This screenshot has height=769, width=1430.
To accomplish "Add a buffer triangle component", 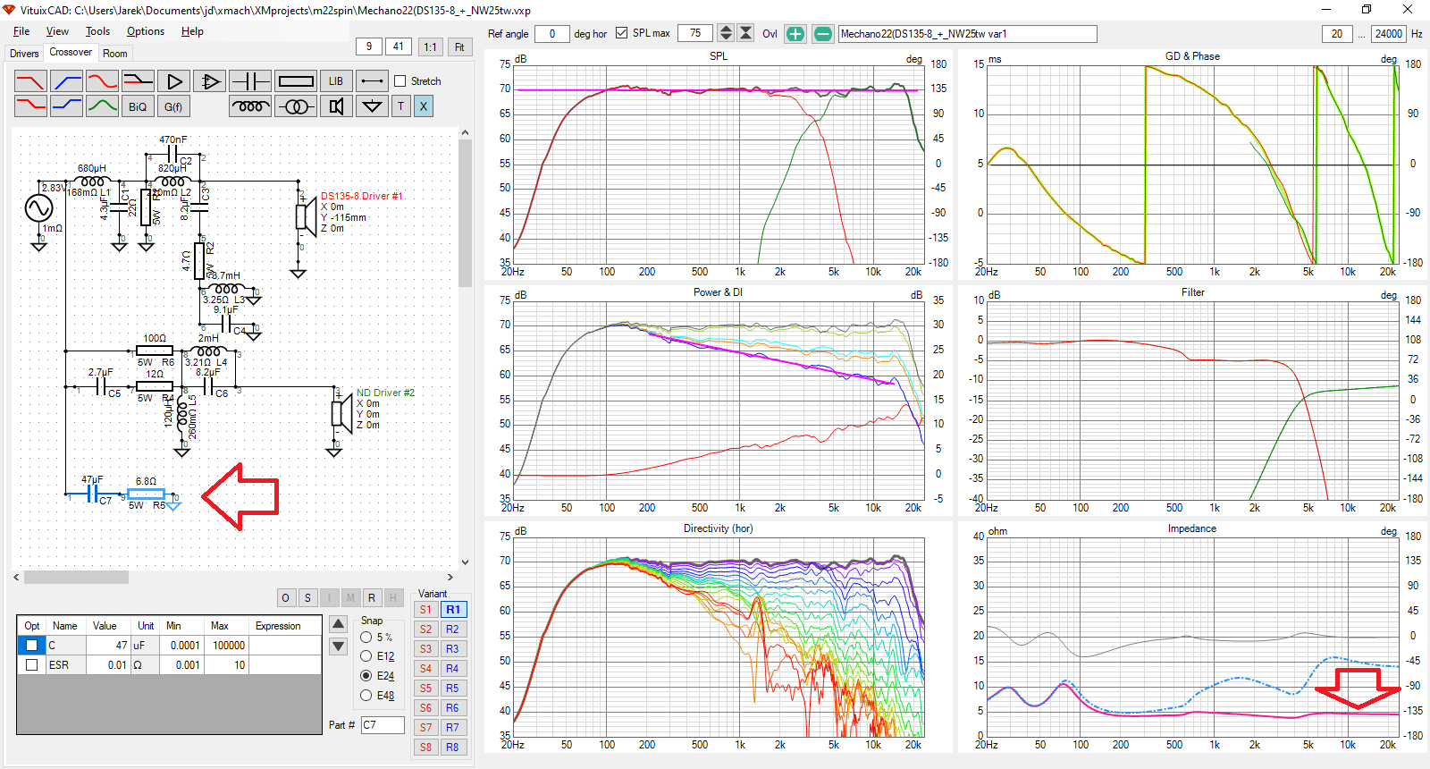I will click(173, 81).
